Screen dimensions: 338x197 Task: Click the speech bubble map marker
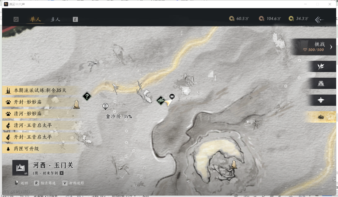pos(172,96)
